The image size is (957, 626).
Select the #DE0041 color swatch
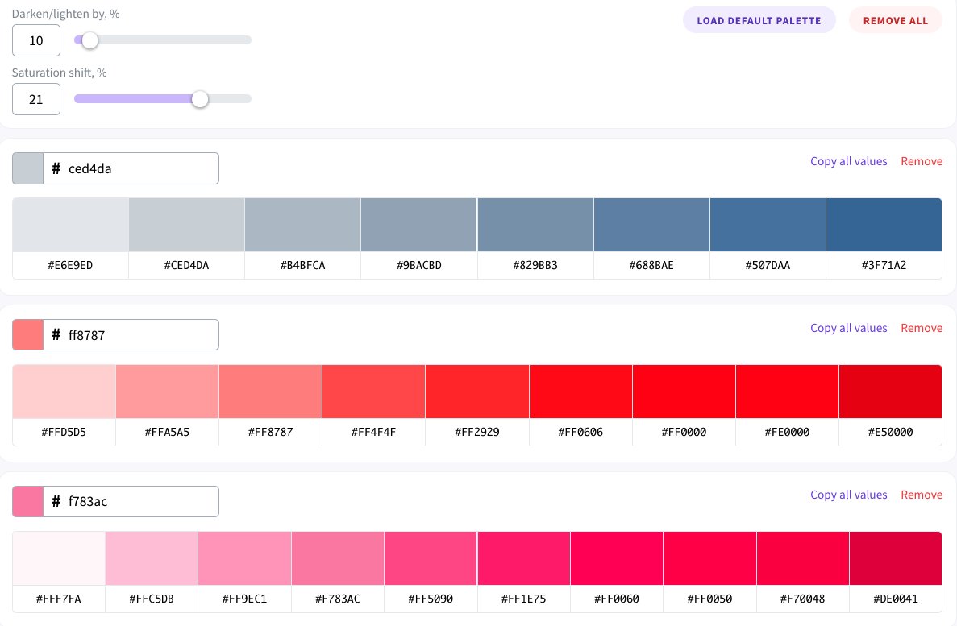click(896, 558)
